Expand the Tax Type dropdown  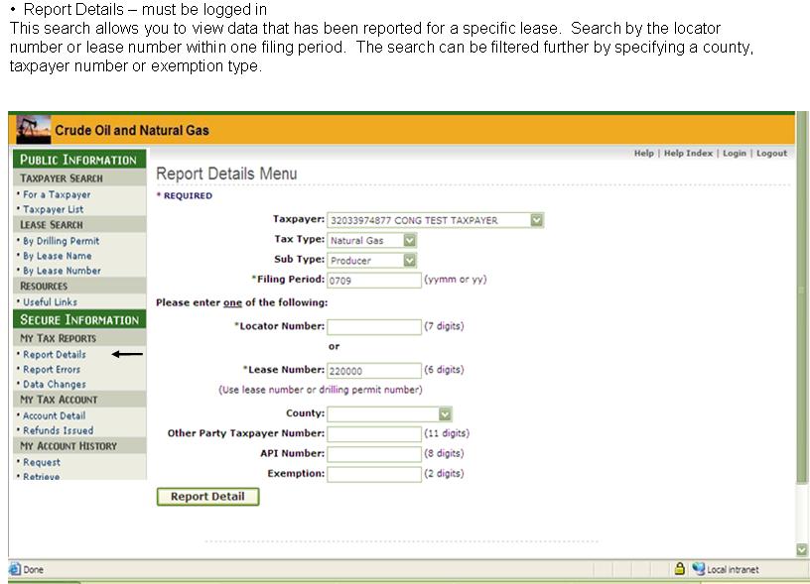[x=409, y=240]
